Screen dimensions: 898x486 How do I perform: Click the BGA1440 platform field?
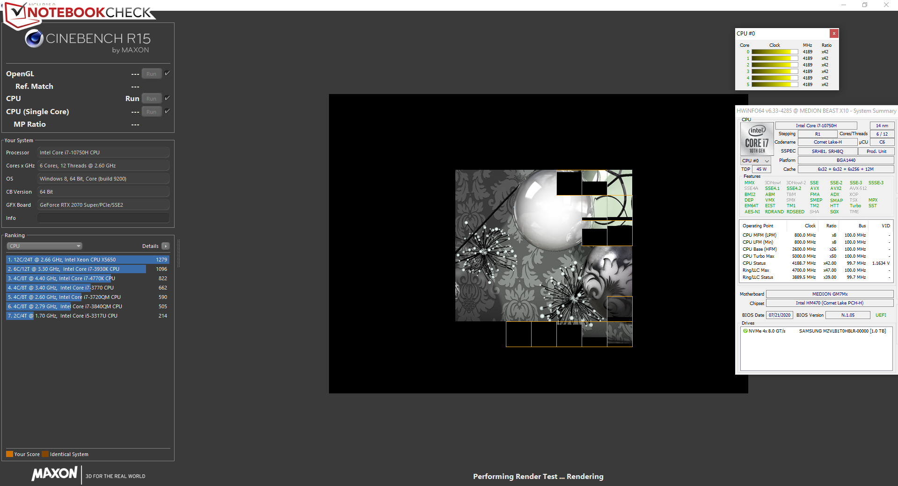tap(846, 160)
